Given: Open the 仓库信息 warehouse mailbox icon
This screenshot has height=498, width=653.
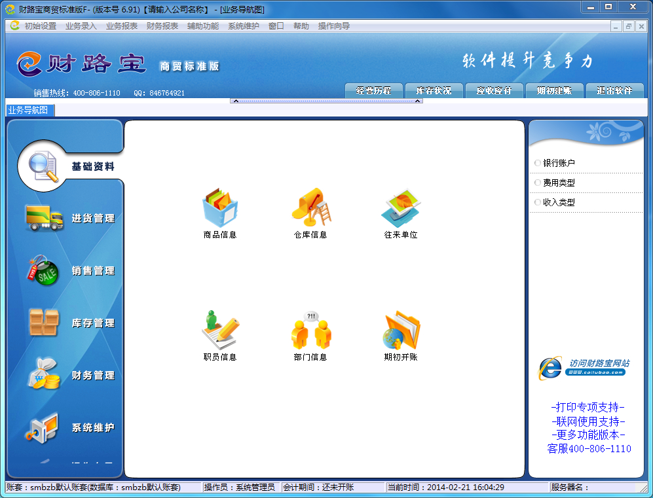Looking at the screenshot, I should (311, 207).
